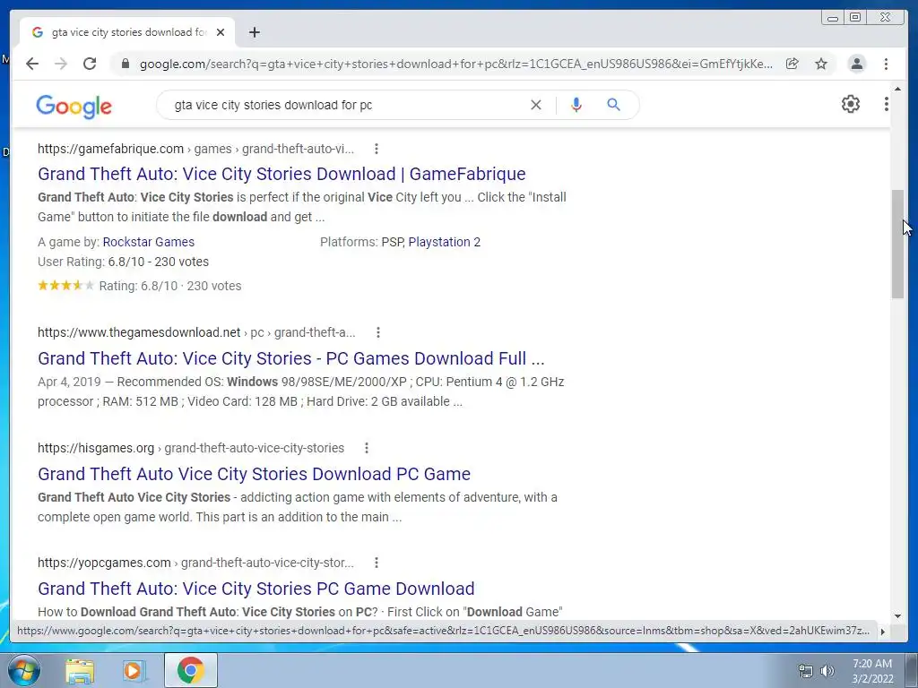
Task: Open network icon in system tray
Action: (x=806, y=671)
